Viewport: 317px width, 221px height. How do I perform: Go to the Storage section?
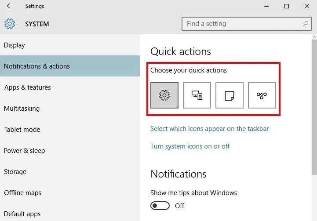tap(70, 172)
